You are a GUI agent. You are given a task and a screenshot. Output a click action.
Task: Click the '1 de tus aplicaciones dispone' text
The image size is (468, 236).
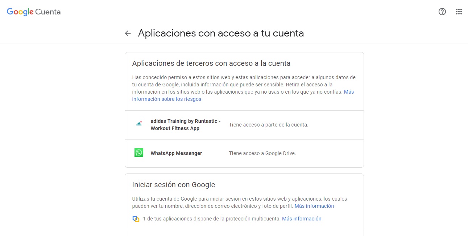click(x=212, y=219)
